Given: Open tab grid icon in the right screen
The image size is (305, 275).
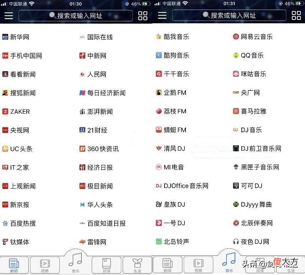Looking at the screenshot, I should click(296, 15).
